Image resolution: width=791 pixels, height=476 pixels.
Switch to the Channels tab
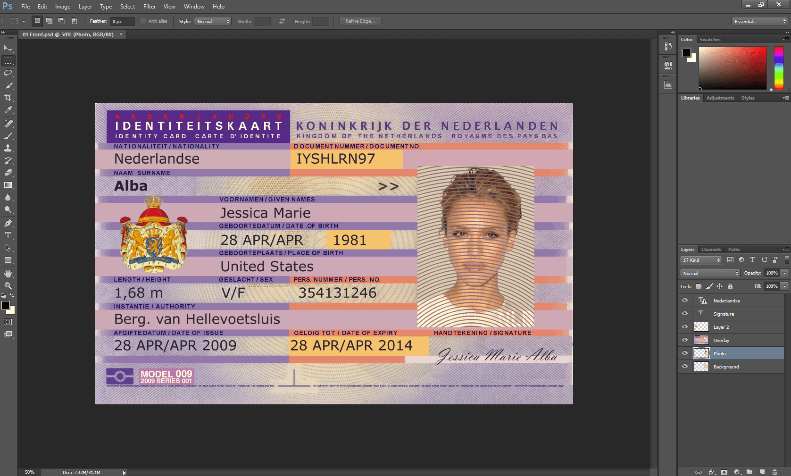711,250
